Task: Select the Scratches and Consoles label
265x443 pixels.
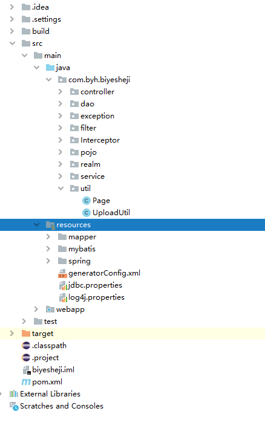Action: coord(62,406)
